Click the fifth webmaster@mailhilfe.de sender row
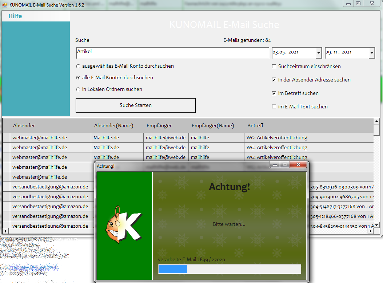383x283 pixels. point(40,177)
